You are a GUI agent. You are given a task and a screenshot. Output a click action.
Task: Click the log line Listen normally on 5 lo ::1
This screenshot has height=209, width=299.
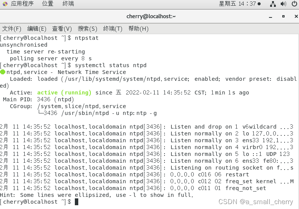coord(145,154)
